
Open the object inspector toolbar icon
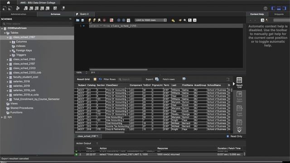point(18,8)
